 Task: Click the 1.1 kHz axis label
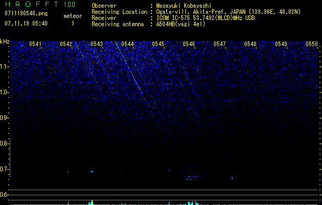[x=5, y=67]
